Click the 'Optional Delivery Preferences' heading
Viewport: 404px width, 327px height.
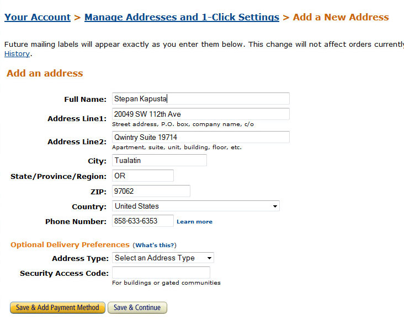[70, 244]
